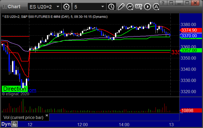This screenshot has height=128, width=203.
Task: Click the lock icon beside Dyn
Action: click(x=14, y=124)
